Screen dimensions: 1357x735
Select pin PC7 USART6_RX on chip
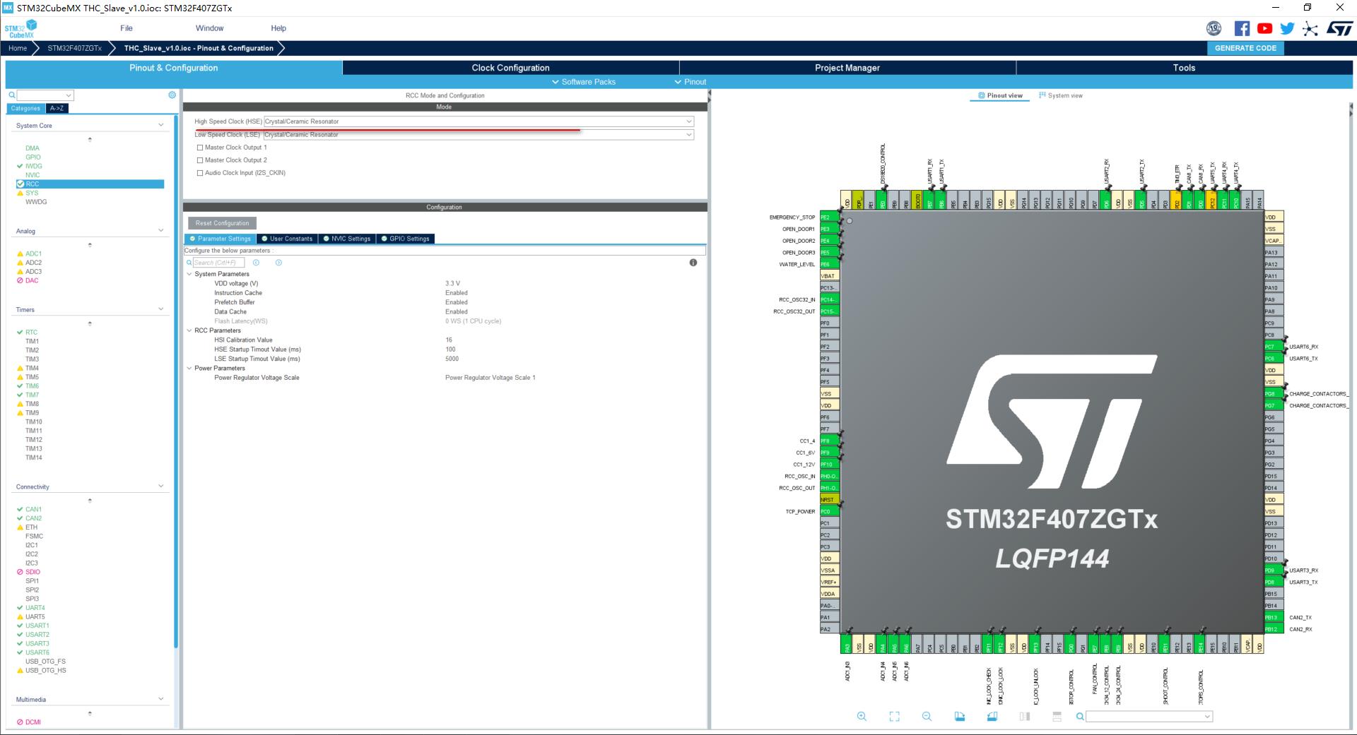pyautogui.click(x=1274, y=347)
